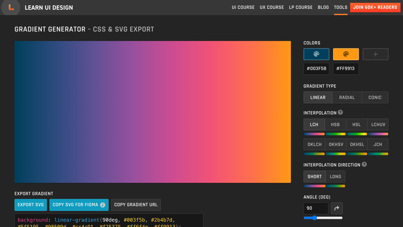
Task: Choose LCH interpolation
Action: (x=314, y=124)
